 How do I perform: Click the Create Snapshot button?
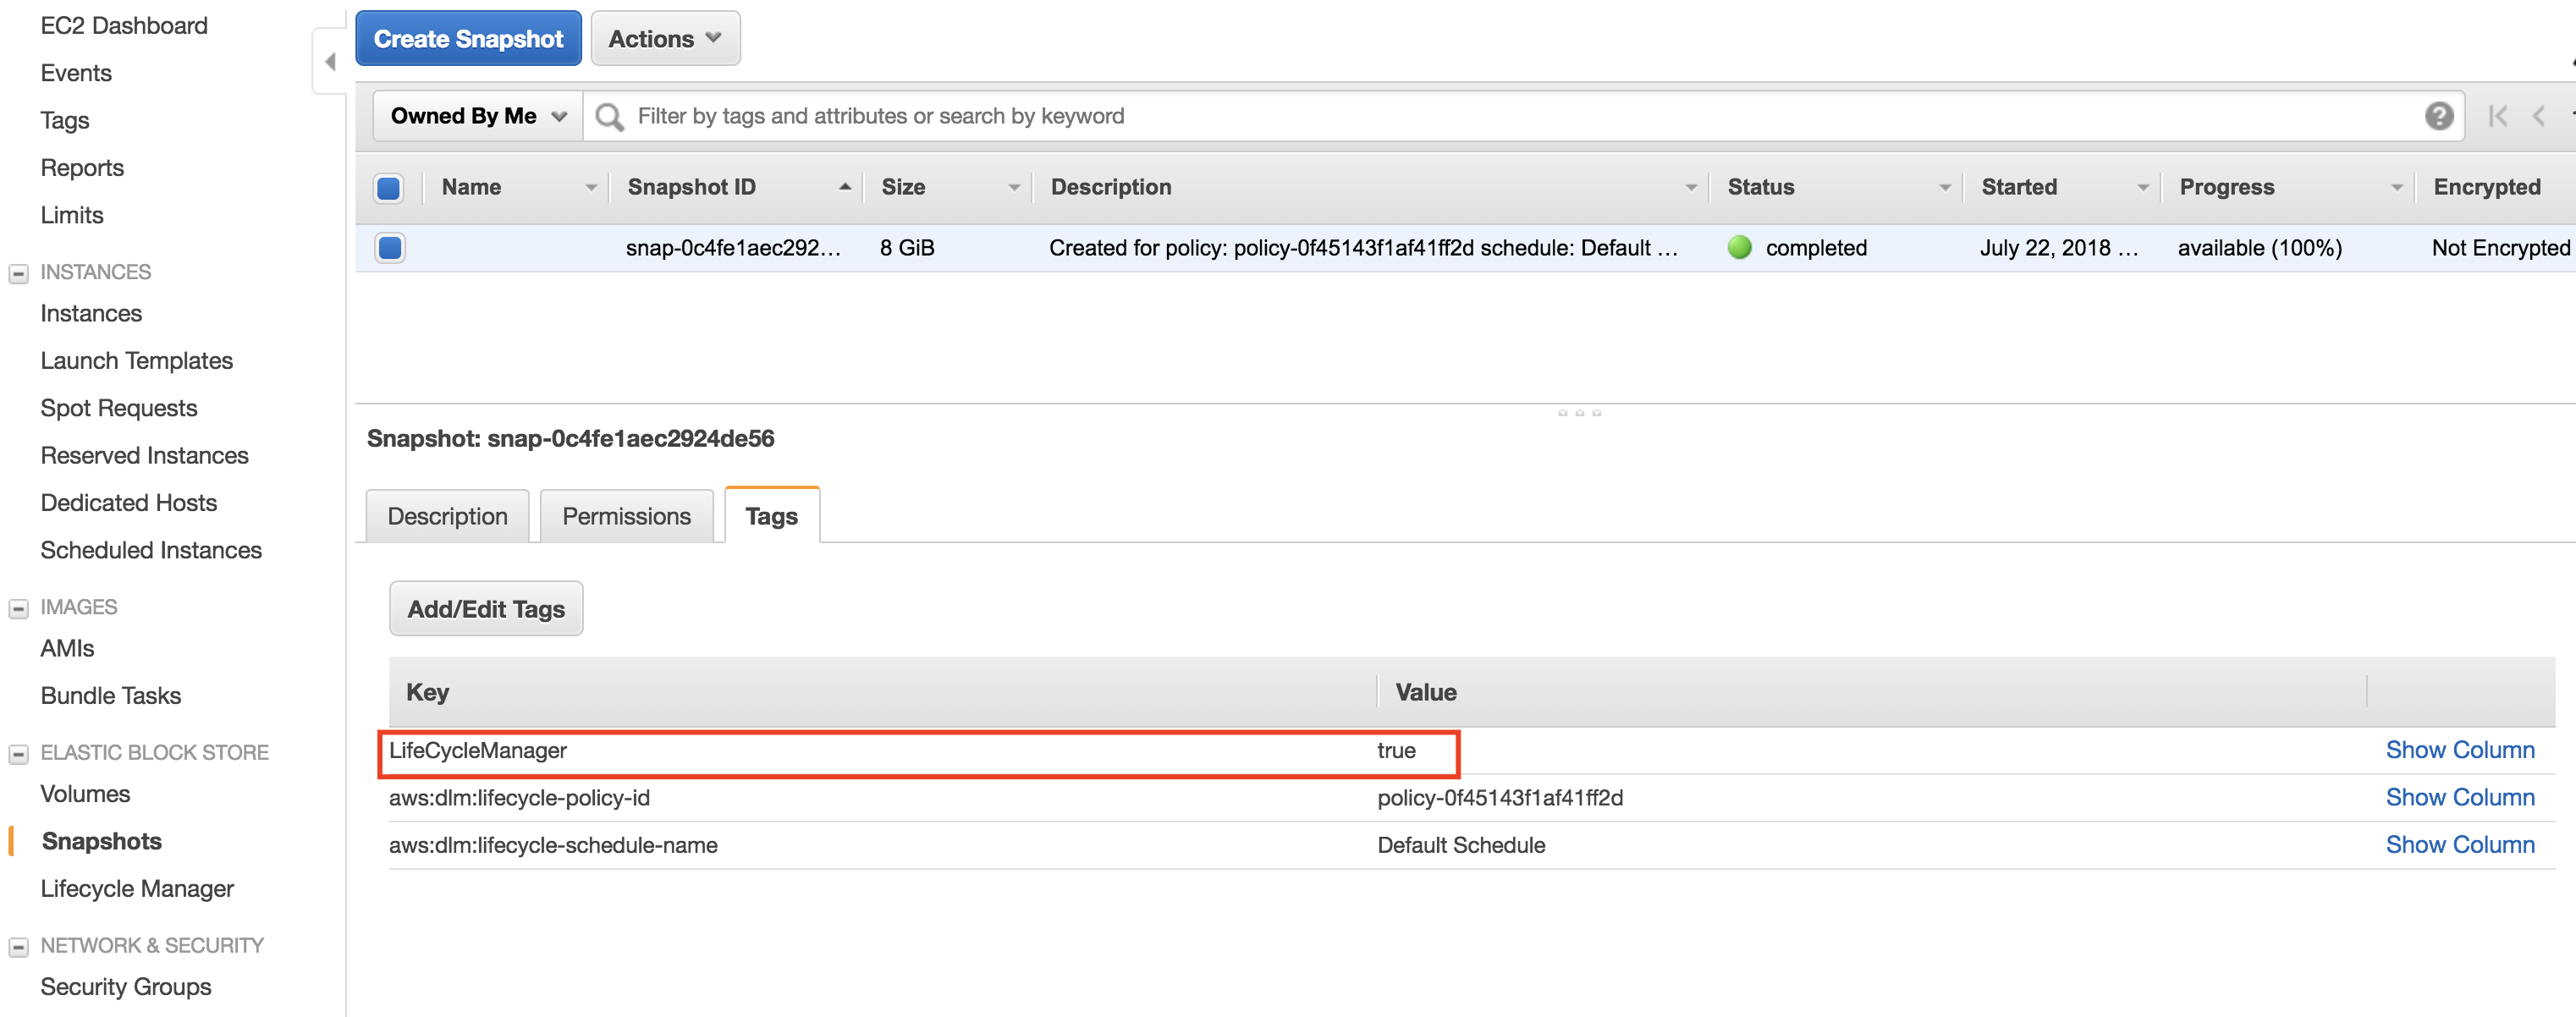click(468, 39)
